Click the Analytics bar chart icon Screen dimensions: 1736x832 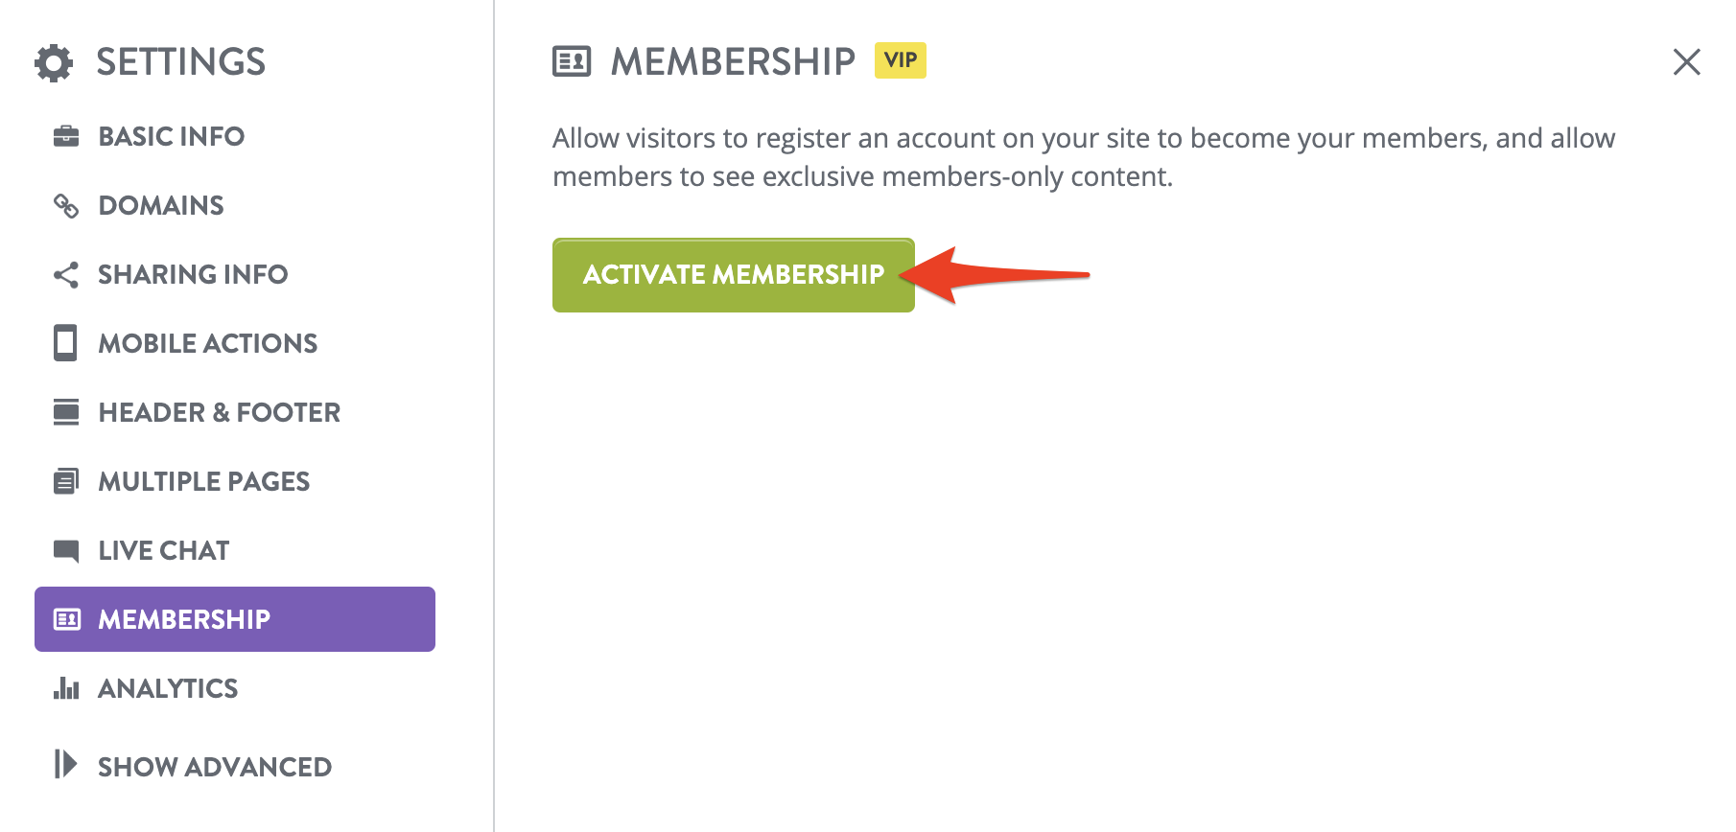66,688
